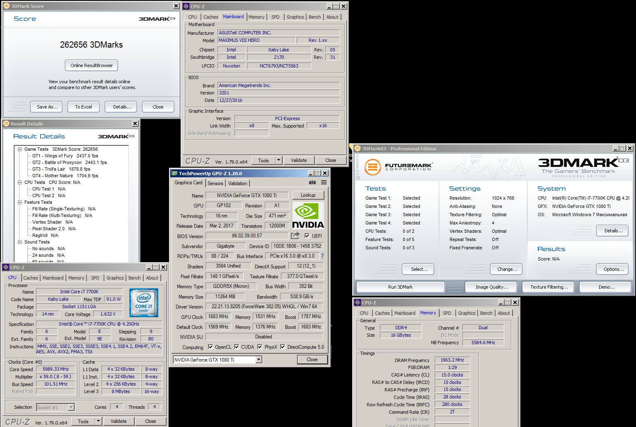Open the Caches tab in the CPU CPU-Z window
The image size is (636, 427).
tap(31, 278)
